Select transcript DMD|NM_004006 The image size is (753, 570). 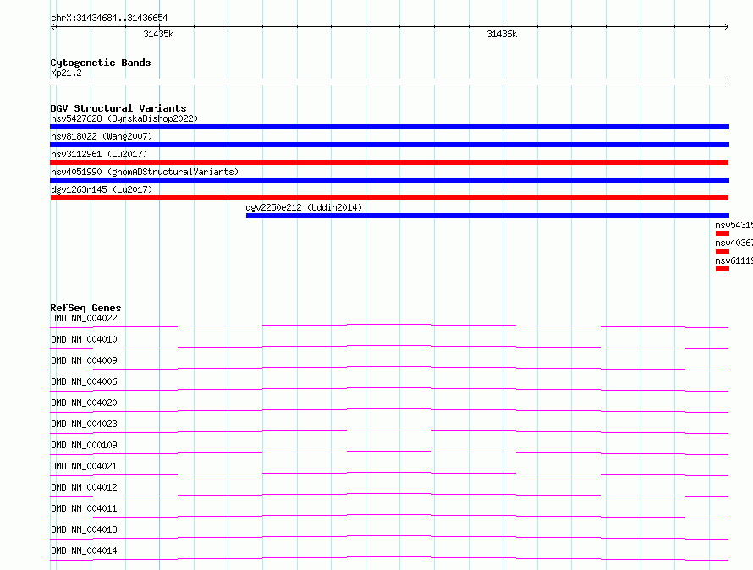(84, 381)
